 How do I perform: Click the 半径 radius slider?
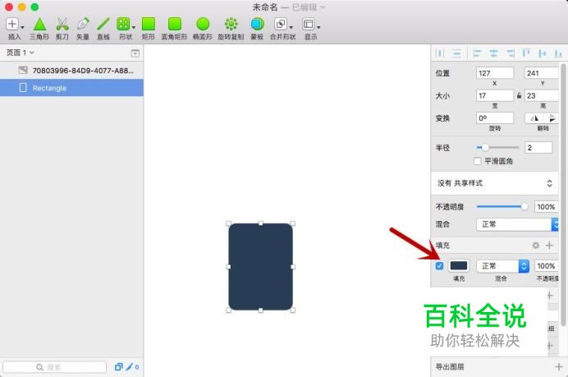497,148
